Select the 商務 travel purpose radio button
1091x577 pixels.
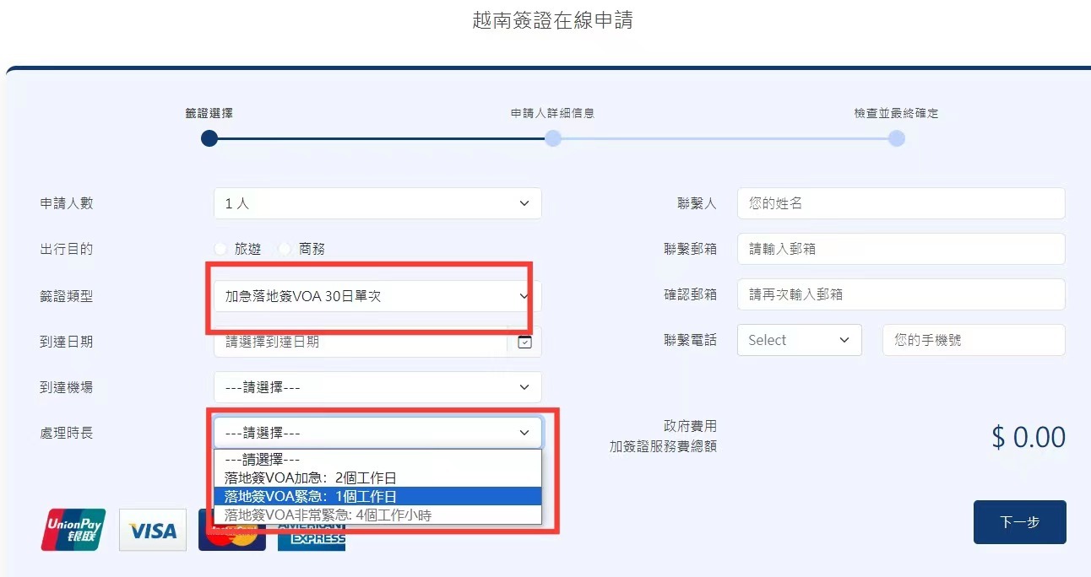tap(285, 249)
